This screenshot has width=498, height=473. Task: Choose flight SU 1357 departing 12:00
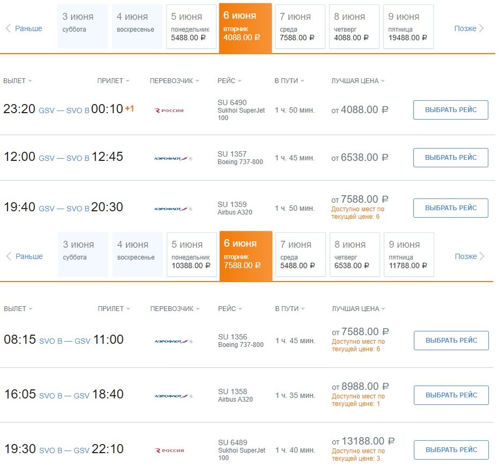point(451,158)
